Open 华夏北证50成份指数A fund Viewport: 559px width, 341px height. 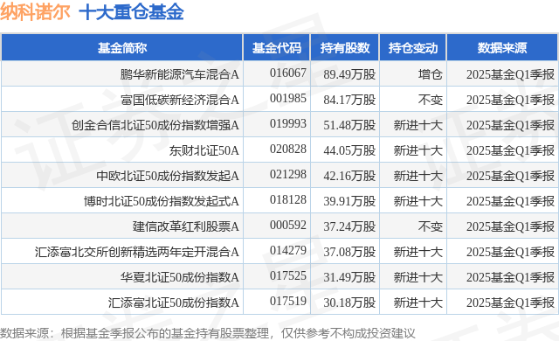point(179,277)
